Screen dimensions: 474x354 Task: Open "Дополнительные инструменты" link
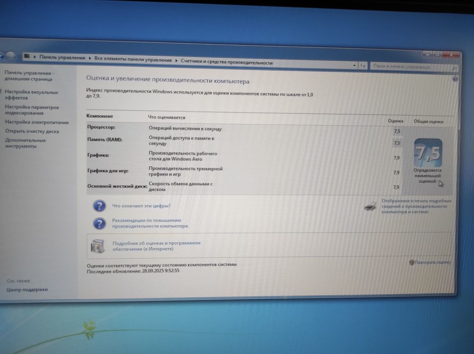(x=25, y=143)
